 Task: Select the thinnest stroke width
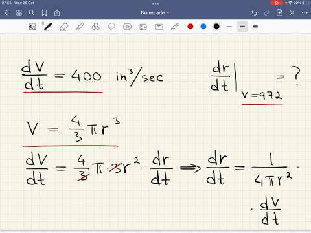coord(229,27)
